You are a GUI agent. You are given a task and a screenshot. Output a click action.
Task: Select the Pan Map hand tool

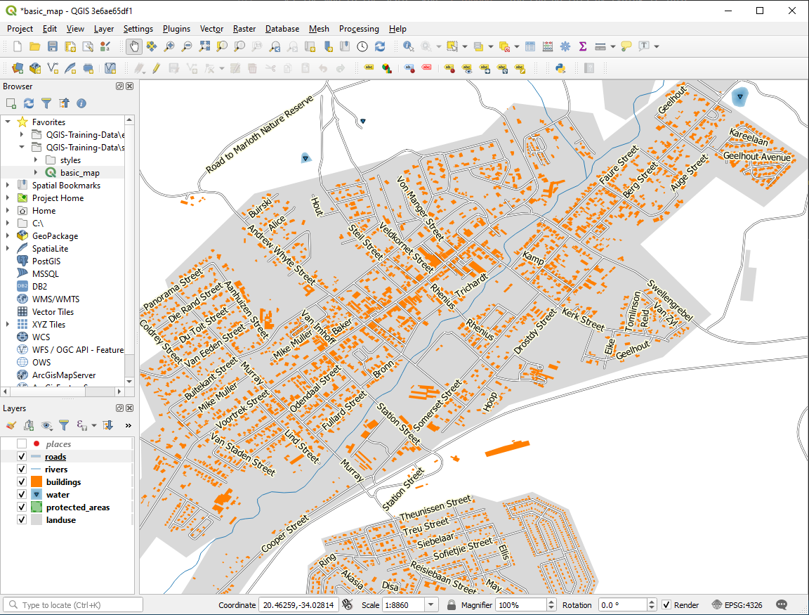(x=133, y=46)
